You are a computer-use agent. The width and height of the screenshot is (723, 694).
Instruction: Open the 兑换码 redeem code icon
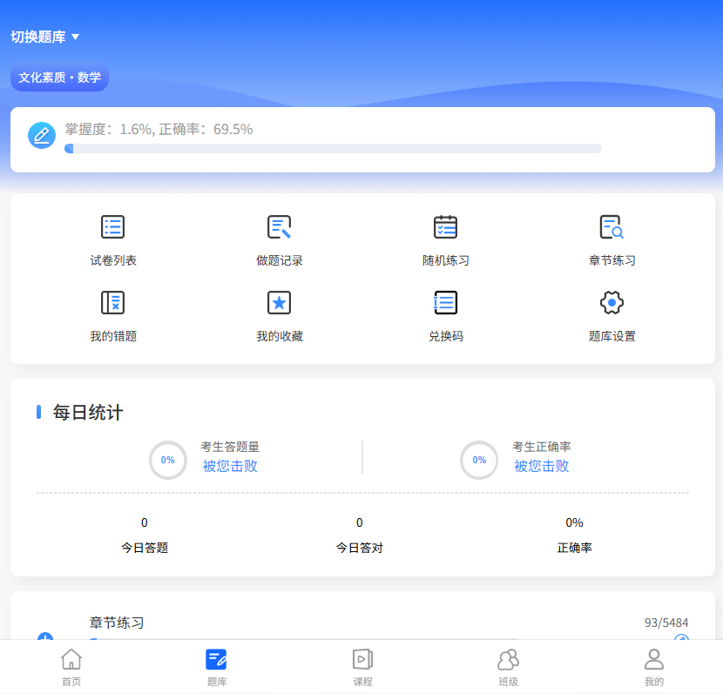coord(445,303)
